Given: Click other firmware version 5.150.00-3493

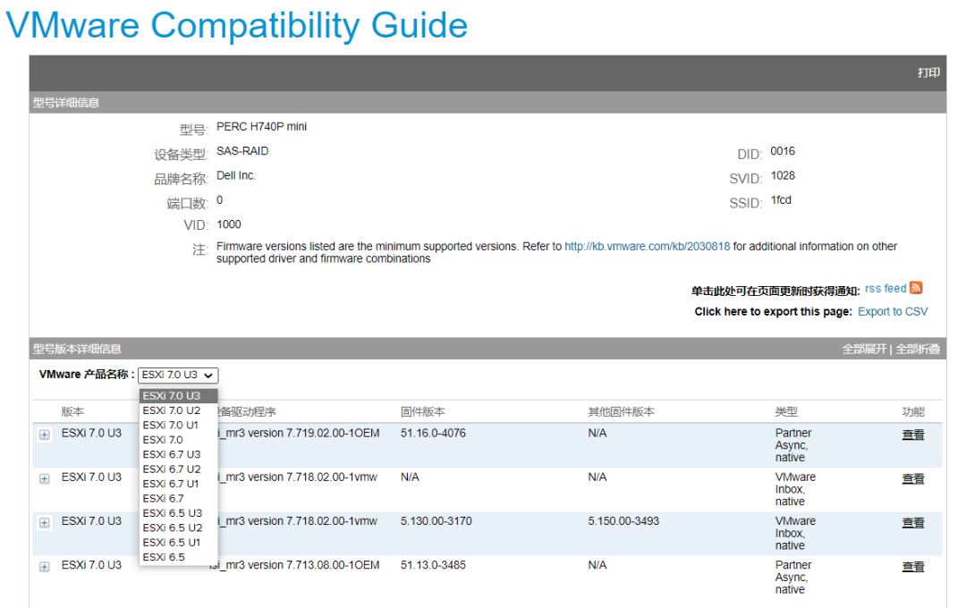Looking at the screenshot, I should pyautogui.click(x=623, y=521).
